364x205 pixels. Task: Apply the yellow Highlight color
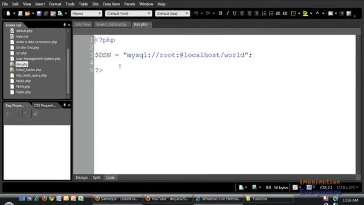pos(305,14)
